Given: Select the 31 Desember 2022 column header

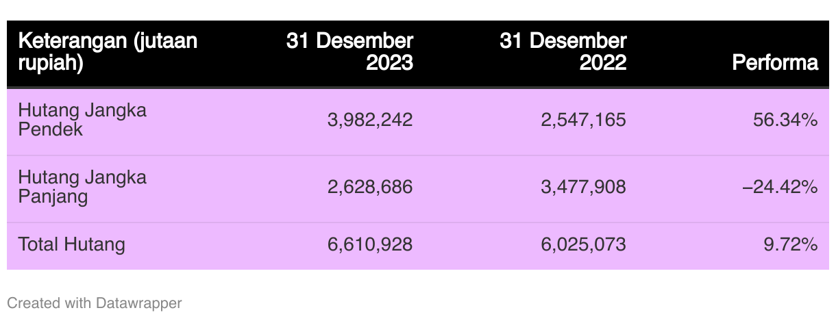Looking at the screenshot, I should point(563,52).
